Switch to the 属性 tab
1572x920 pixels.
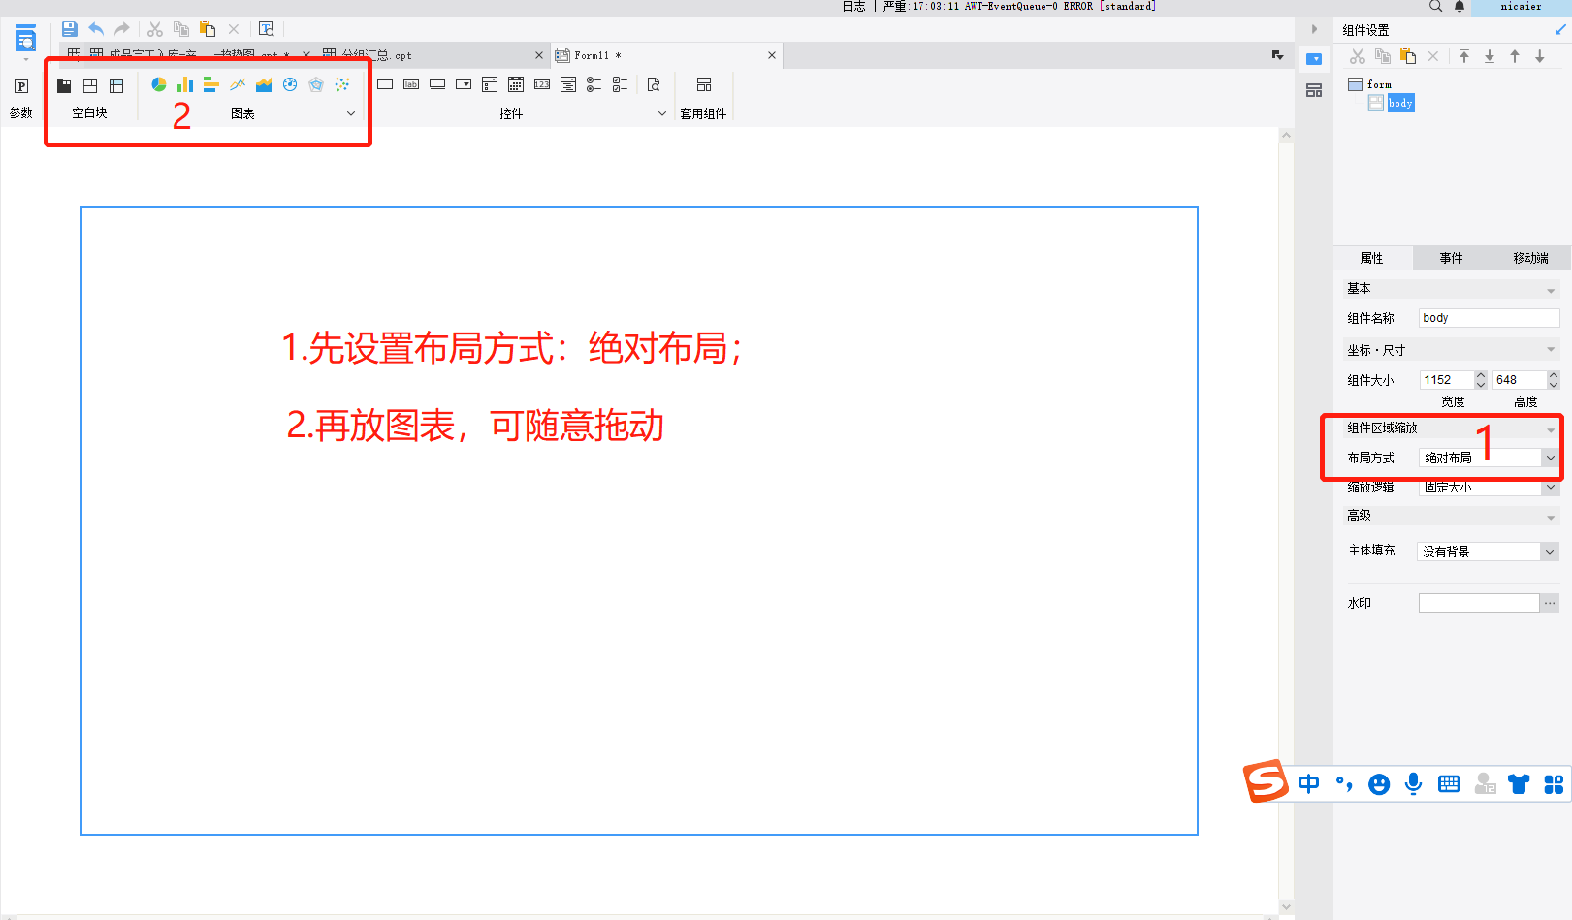click(1372, 258)
